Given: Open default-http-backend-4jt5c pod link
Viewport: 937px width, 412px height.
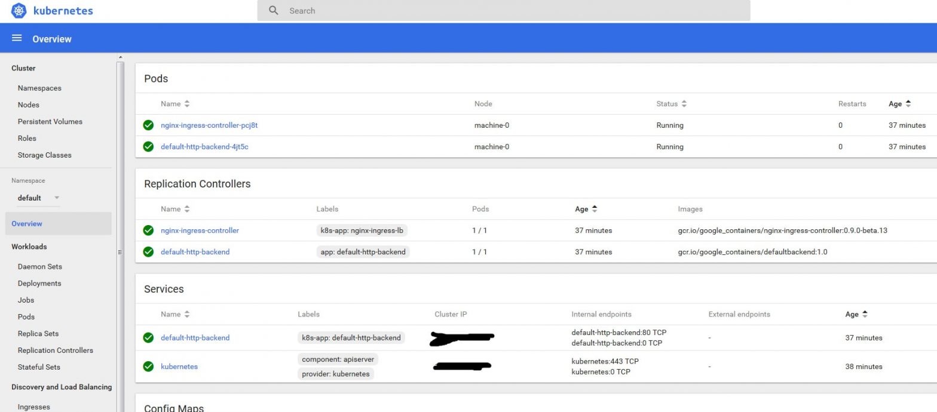Looking at the screenshot, I should point(204,147).
